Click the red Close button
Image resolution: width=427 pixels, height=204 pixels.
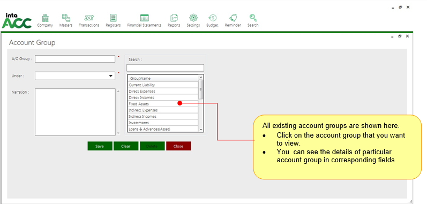(178, 146)
